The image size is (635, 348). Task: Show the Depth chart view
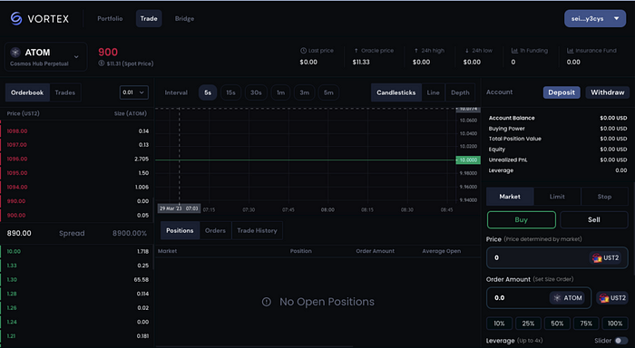[x=460, y=92]
